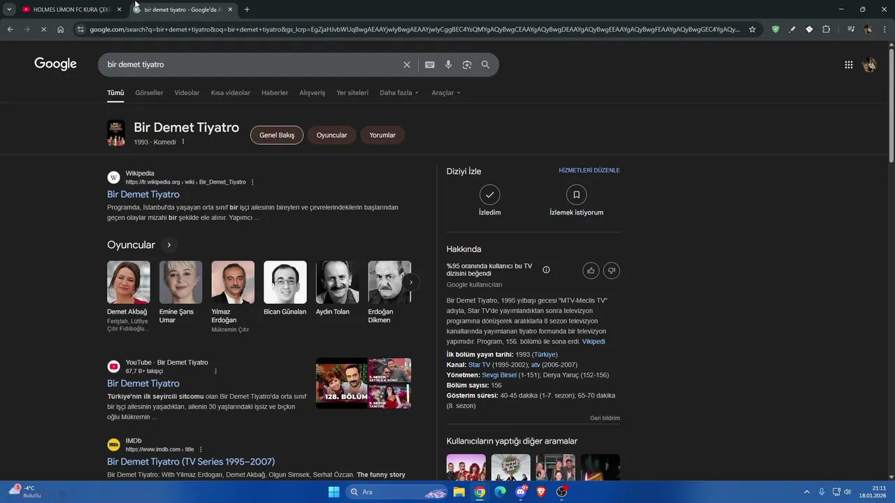This screenshot has height=503, width=895.
Task: Open the Google apps grid
Action: (848, 64)
